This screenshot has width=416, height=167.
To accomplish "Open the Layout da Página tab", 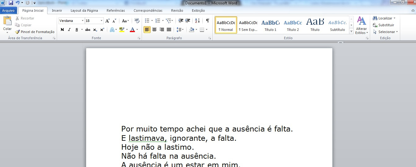I will click(x=84, y=10).
